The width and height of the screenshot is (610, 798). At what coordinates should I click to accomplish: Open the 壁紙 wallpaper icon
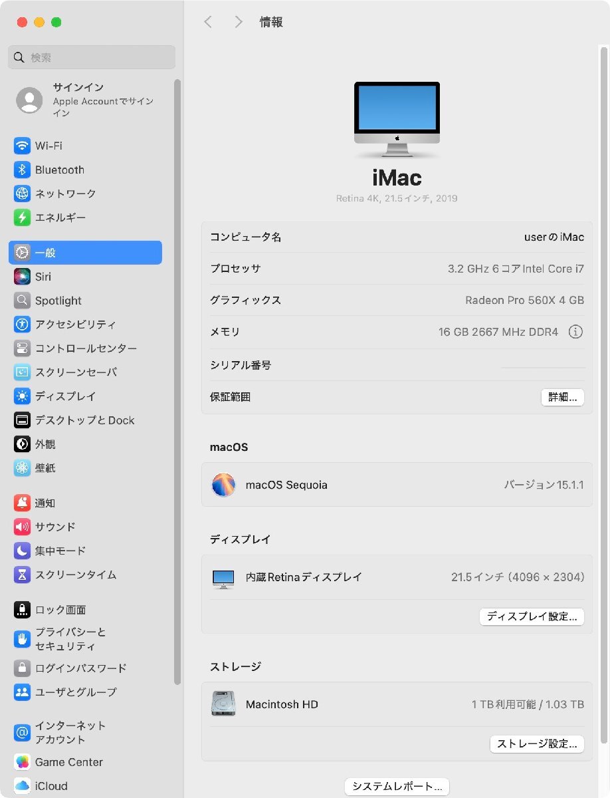pos(23,468)
